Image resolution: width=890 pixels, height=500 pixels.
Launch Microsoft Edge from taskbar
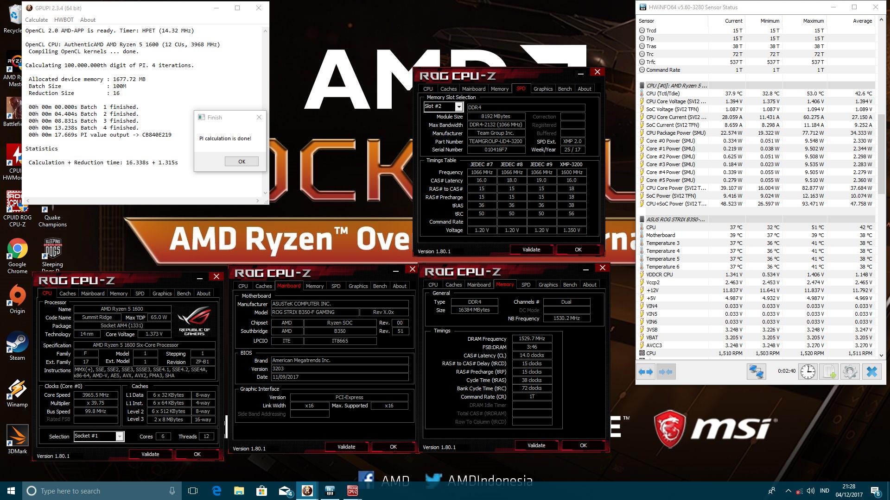(x=216, y=491)
